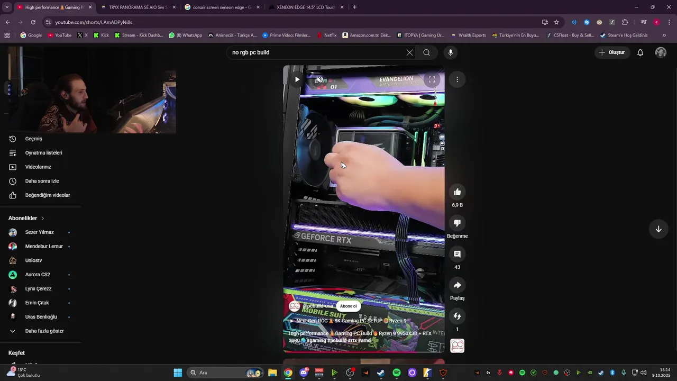Viewport: 677px width, 381px height.
Task: Open the YouTube notifications bell
Action: (640, 52)
